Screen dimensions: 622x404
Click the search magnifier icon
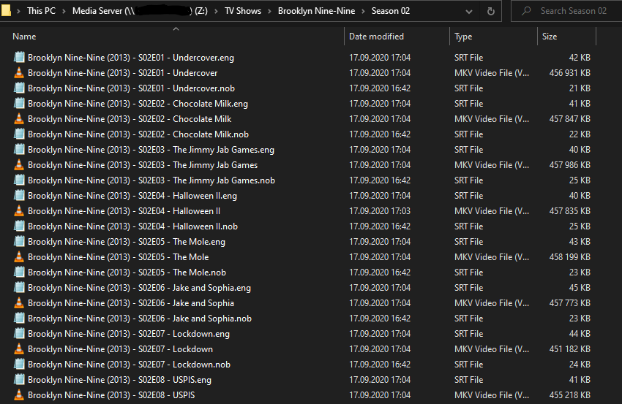[526, 11]
